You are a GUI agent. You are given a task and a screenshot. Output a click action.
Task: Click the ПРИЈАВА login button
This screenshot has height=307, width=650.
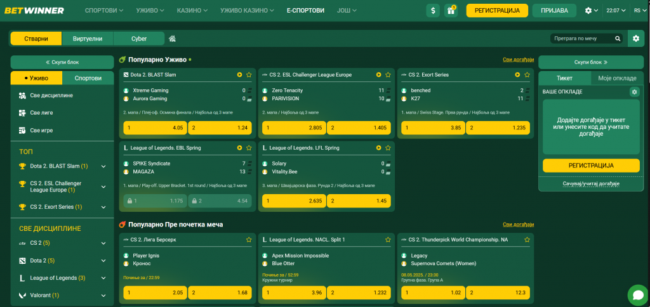(554, 10)
